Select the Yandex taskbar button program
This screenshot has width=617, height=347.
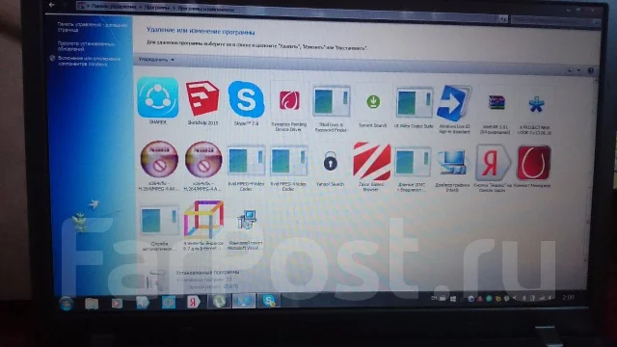tap(493, 163)
